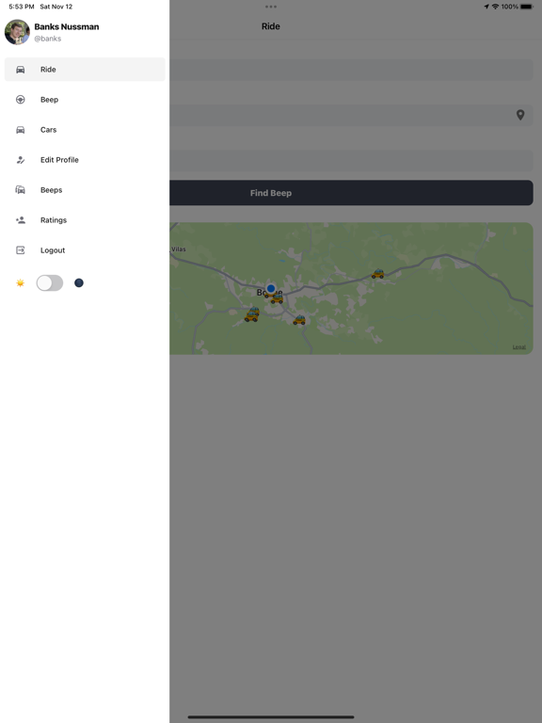Screen dimensions: 542x723
Task: Open the Legal link on the map
Action: [x=519, y=346]
